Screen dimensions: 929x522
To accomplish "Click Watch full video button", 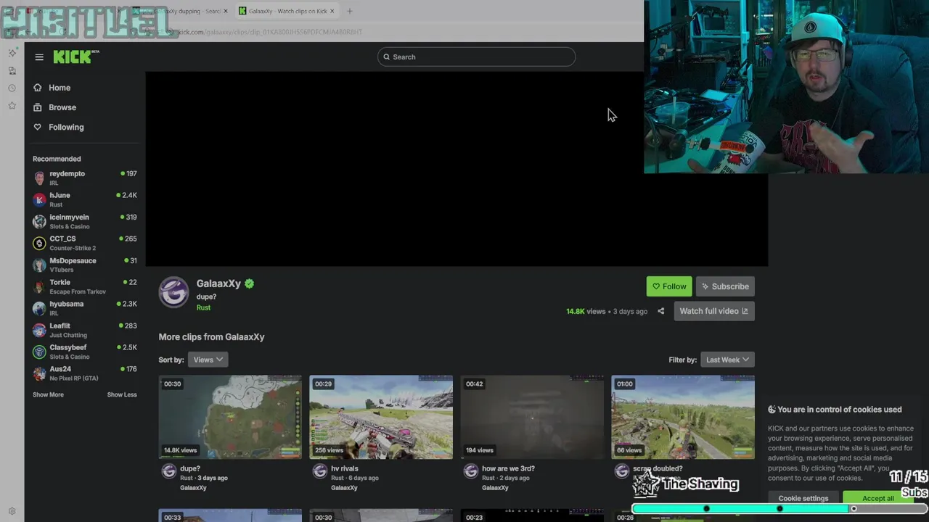I will point(713,311).
